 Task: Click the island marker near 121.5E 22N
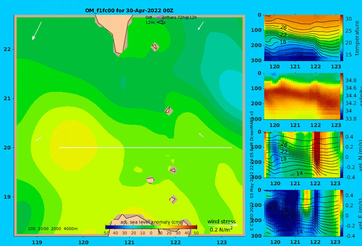pos(155,47)
